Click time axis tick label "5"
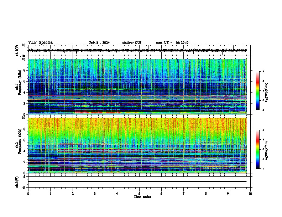Screen dimensions: 282x217 [x=139, y=194]
